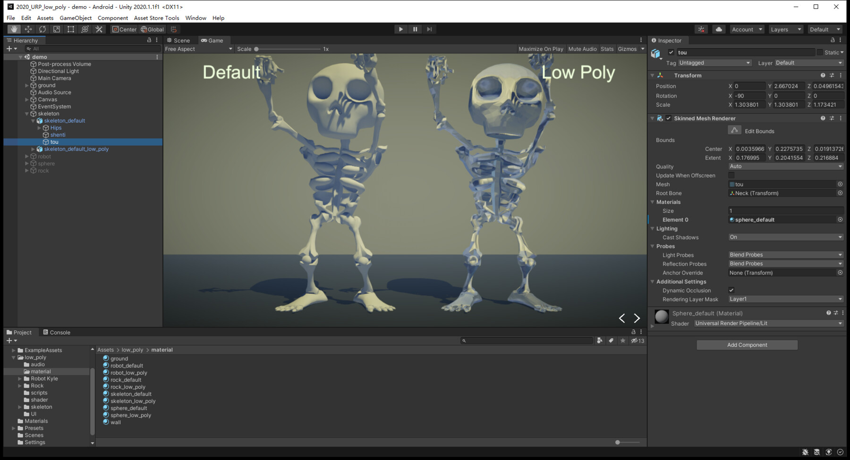850x460 pixels.
Task: Click the Pause button
Action: tap(415, 29)
